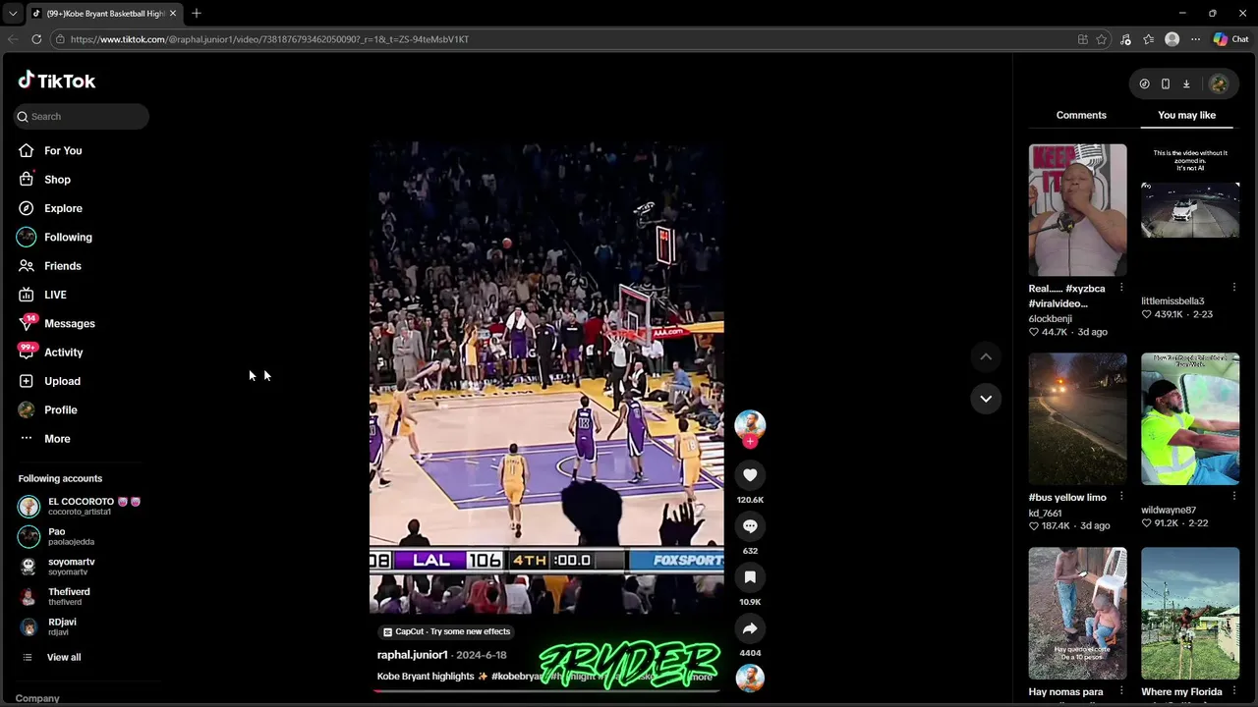Share the video with arrow icon

click(750, 628)
